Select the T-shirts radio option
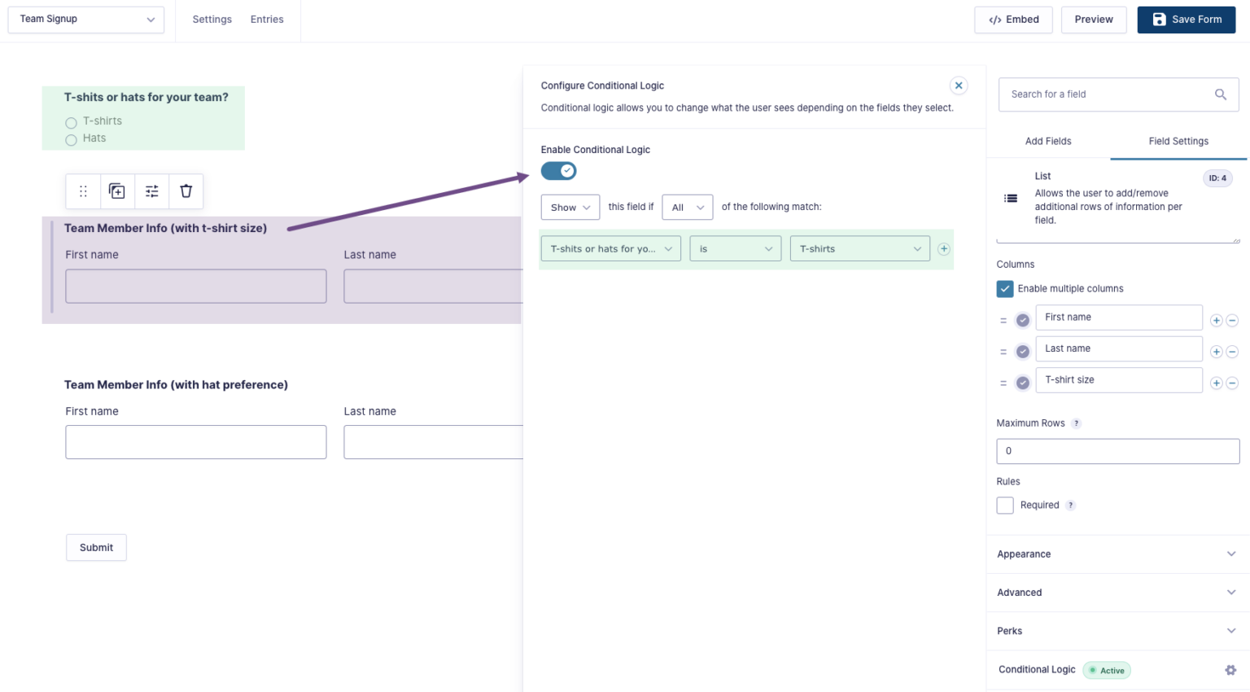 tap(72, 123)
